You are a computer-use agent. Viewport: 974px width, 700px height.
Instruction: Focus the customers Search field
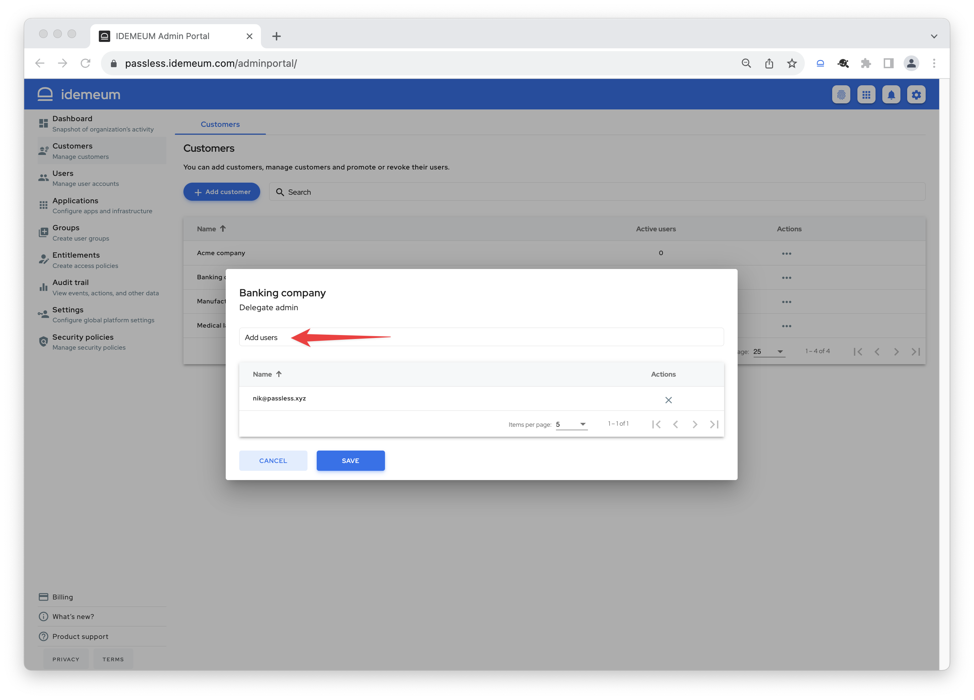597,192
